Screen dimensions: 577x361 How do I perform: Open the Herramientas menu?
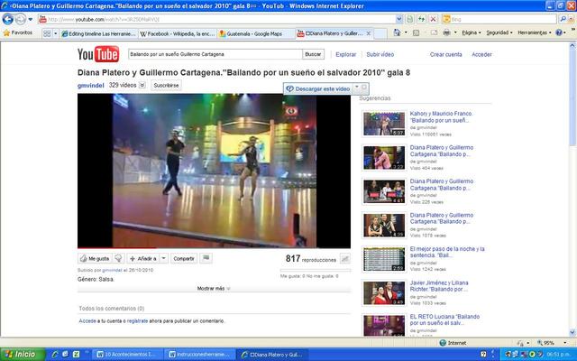pyautogui.click(x=535, y=32)
